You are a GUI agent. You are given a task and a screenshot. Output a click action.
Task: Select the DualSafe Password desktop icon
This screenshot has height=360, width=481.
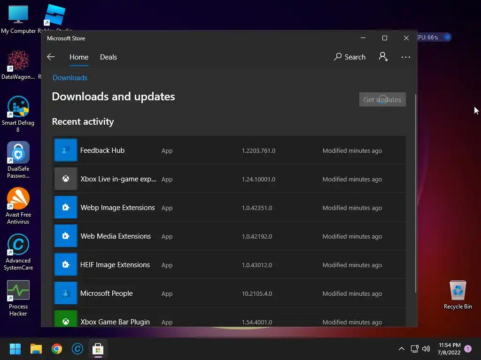coord(18,160)
